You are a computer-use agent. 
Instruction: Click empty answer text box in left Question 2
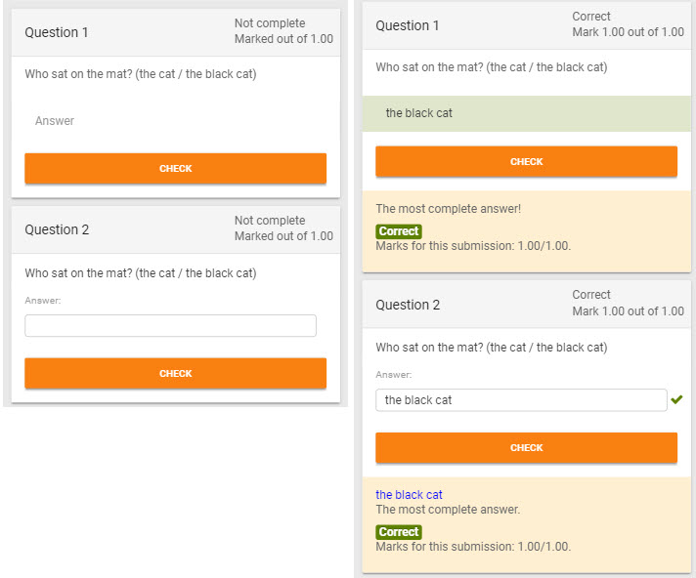tap(170, 326)
